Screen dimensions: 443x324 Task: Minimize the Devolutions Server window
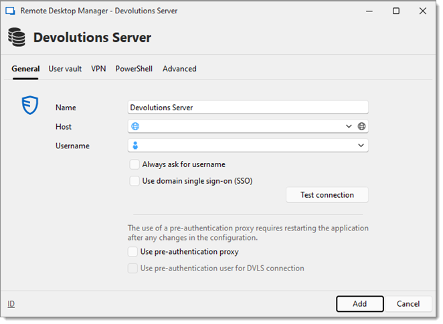369,11
